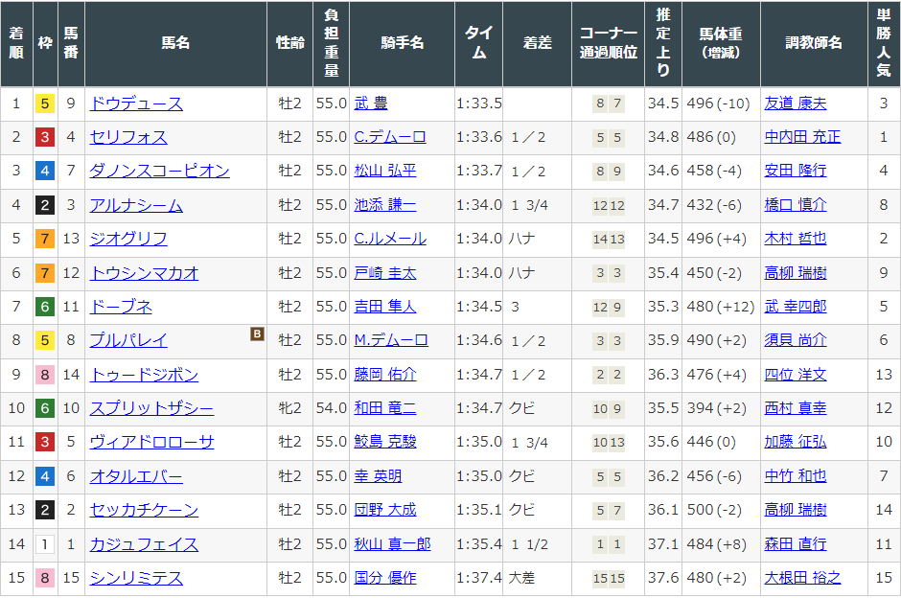Open trainer link 大根田 裕之
This screenshot has height=598, width=901.
click(x=802, y=578)
